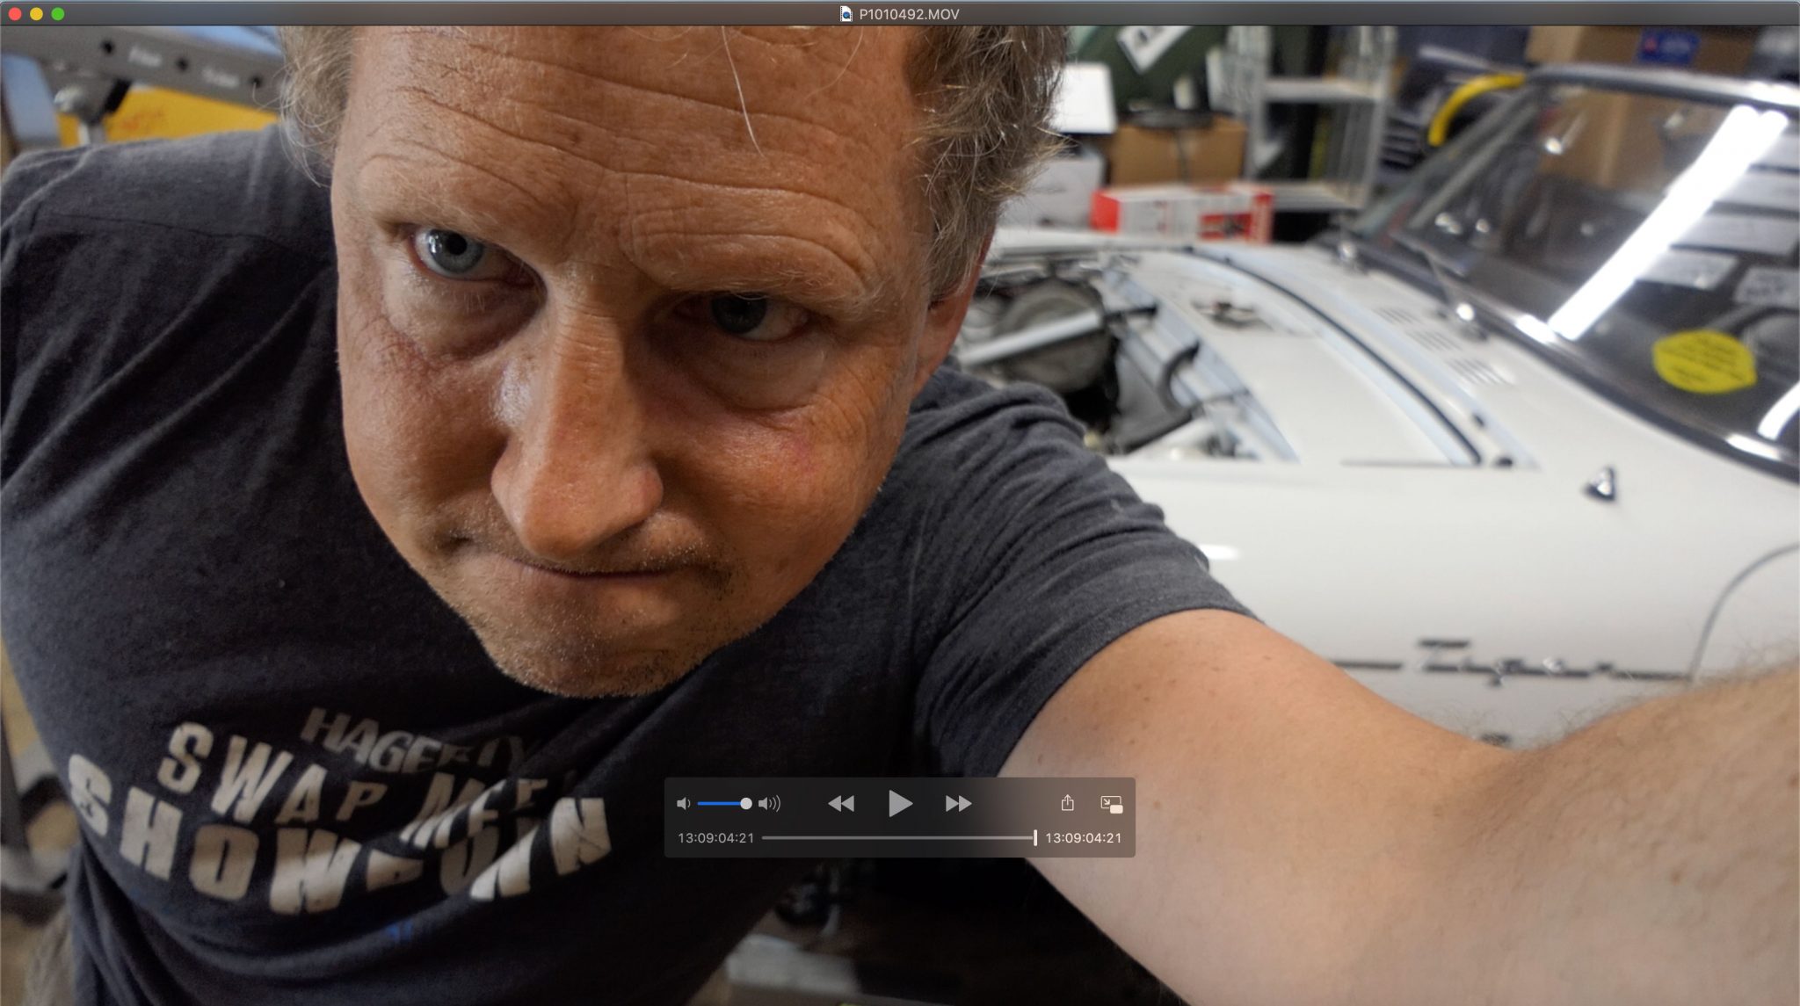Minimize the window with yellow button
This screenshot has height=1006, width=1800.
point(36,14)
